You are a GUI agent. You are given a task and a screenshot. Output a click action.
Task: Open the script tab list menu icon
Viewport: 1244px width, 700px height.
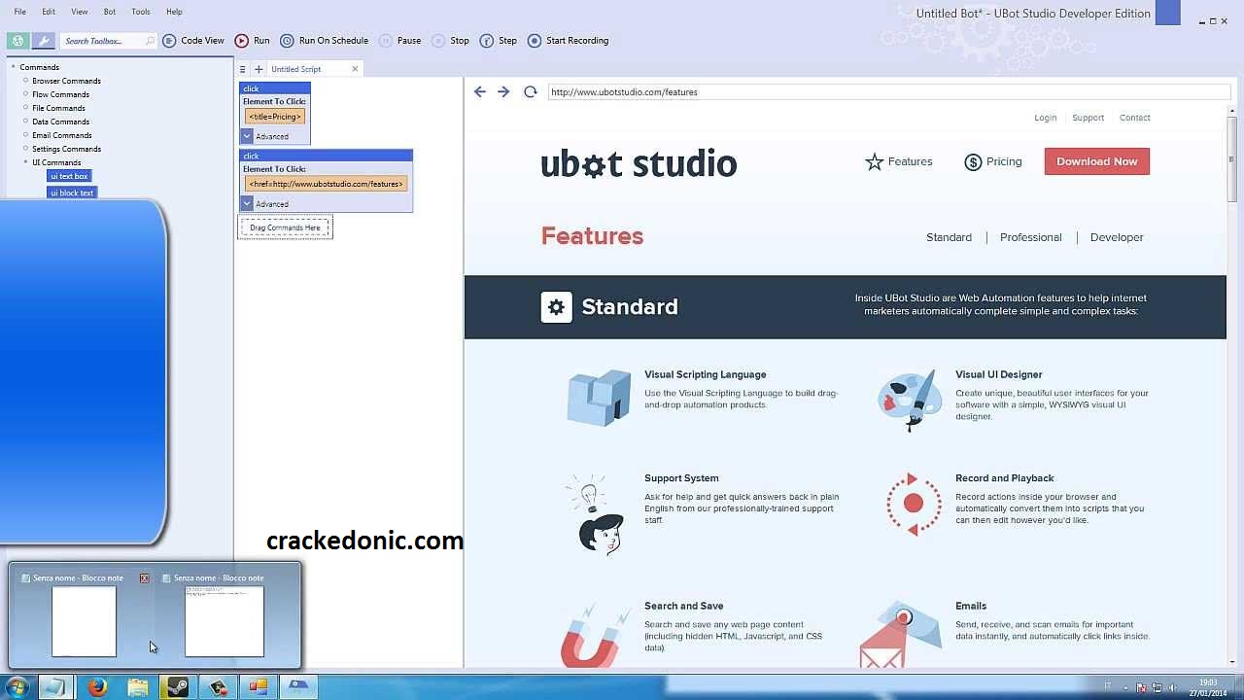pyautogui.click(x=242, y=69)
